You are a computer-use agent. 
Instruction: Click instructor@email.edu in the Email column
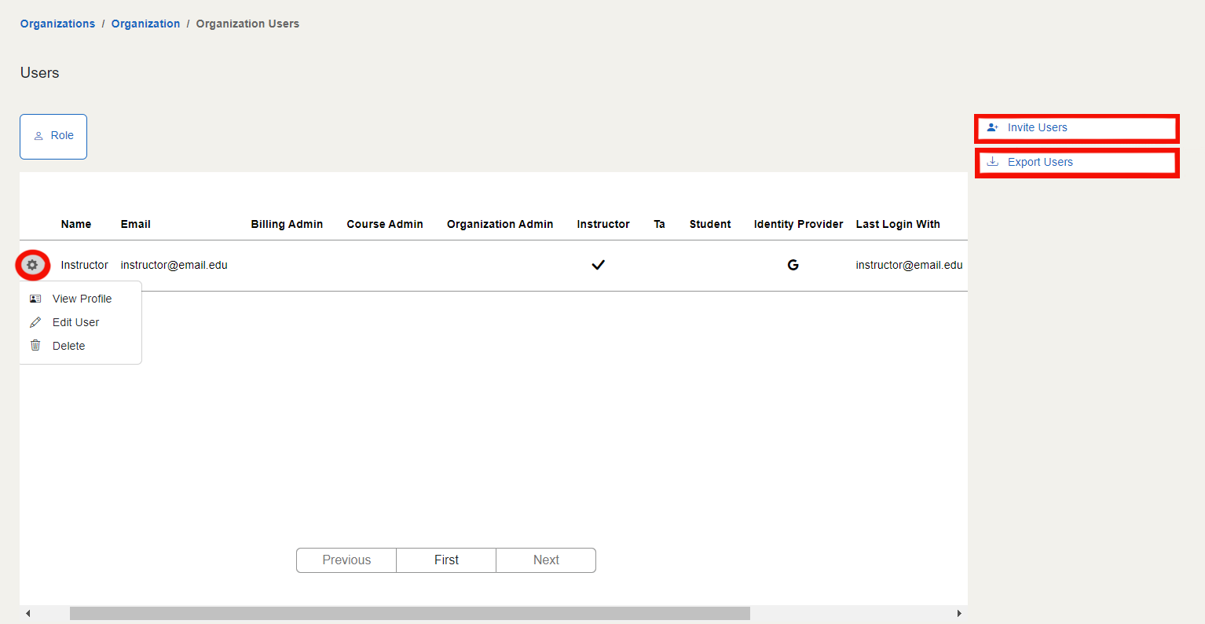click(174, 265)
